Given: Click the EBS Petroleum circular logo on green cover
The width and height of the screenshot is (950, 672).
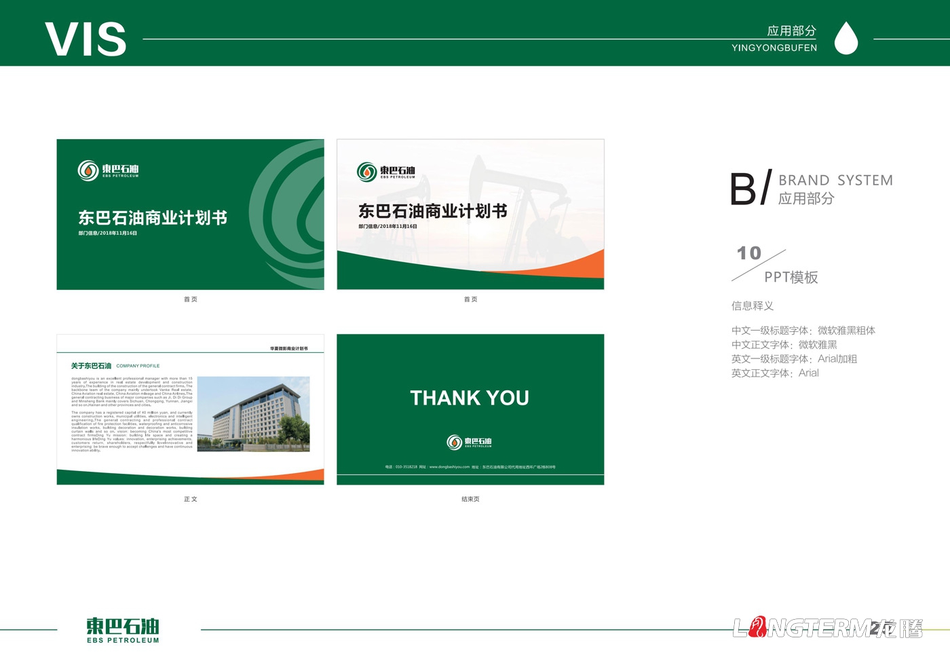Looking at the screenshot, I should tap(88, 171).
